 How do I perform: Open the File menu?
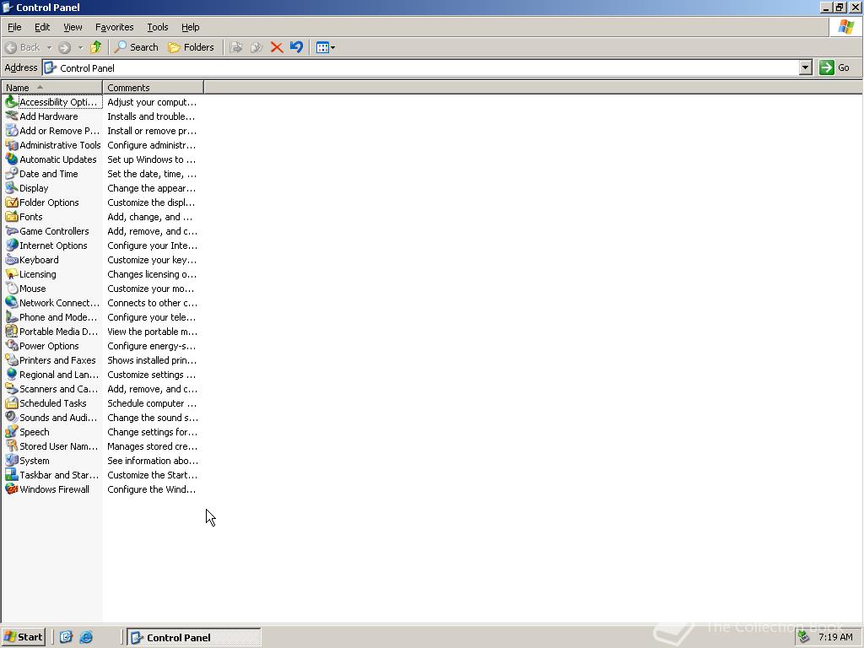14,27
